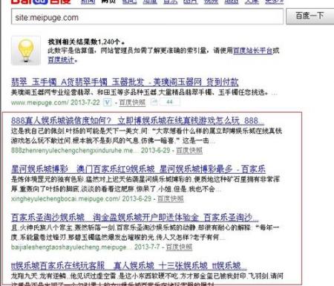Click the snippet starting 这是我自己的佩剑
Viewport: 334px width, 286px height.
tap(146, 136)
